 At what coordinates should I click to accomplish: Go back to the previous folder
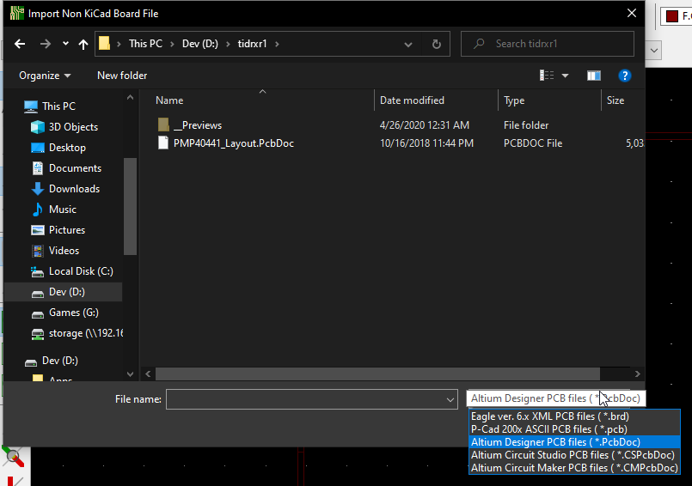20,44
